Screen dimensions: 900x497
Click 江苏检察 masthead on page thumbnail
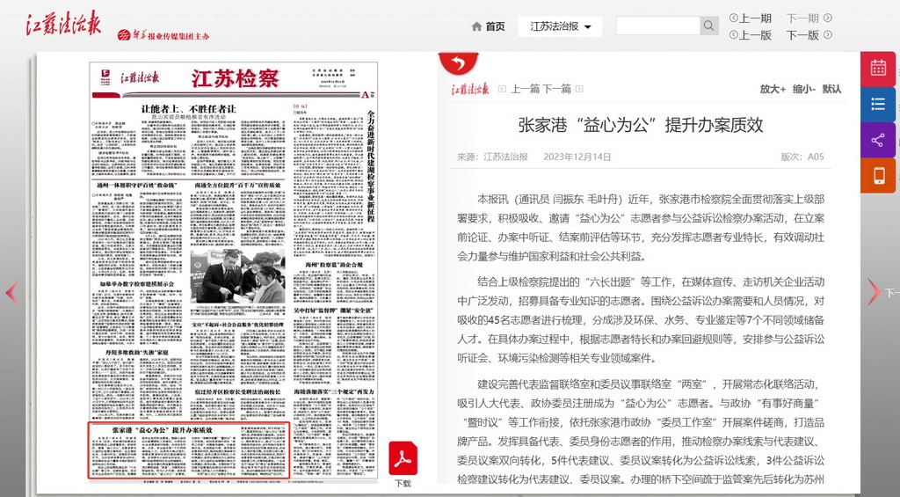(236, 78)
